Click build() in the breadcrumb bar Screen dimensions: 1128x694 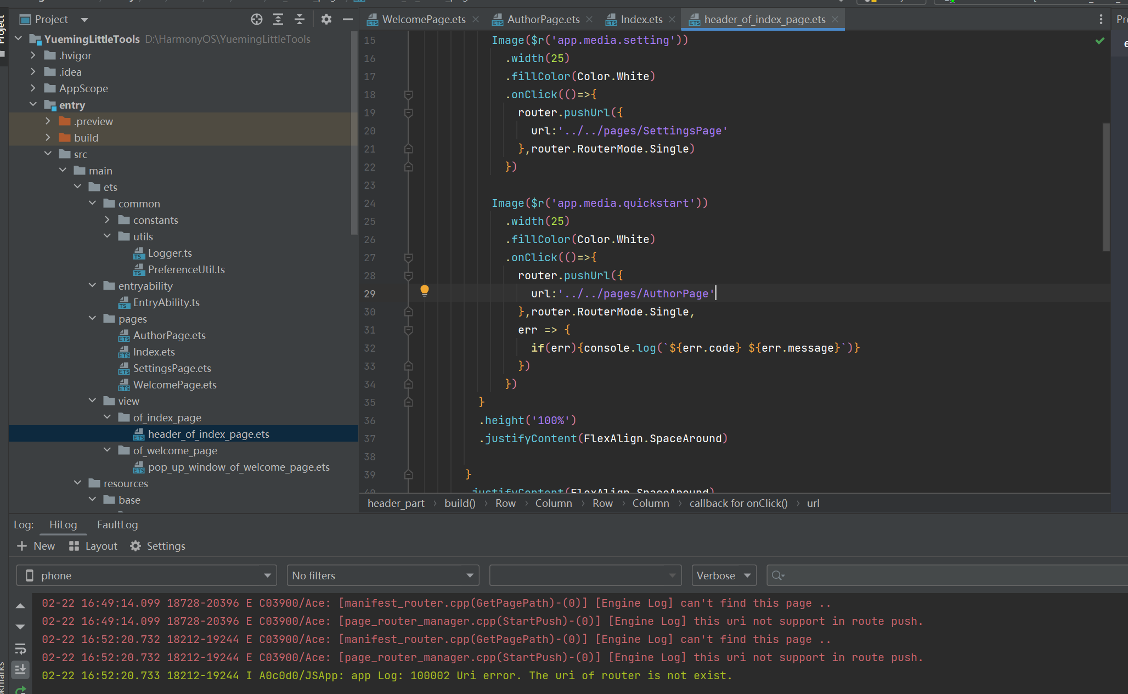[460, 503]
